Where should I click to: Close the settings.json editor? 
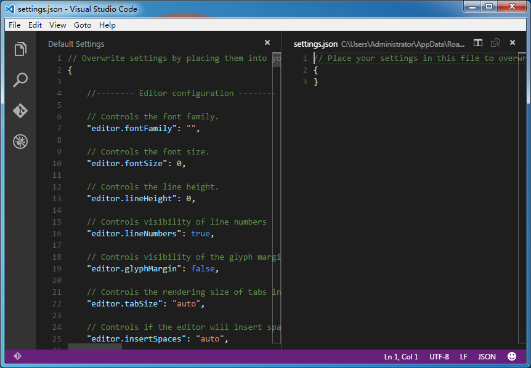click(x=513, y=43)
